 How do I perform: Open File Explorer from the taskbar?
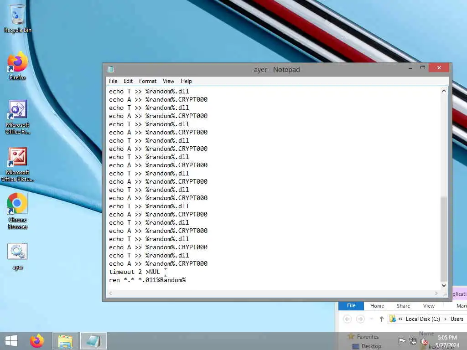[x=65, y=341]
